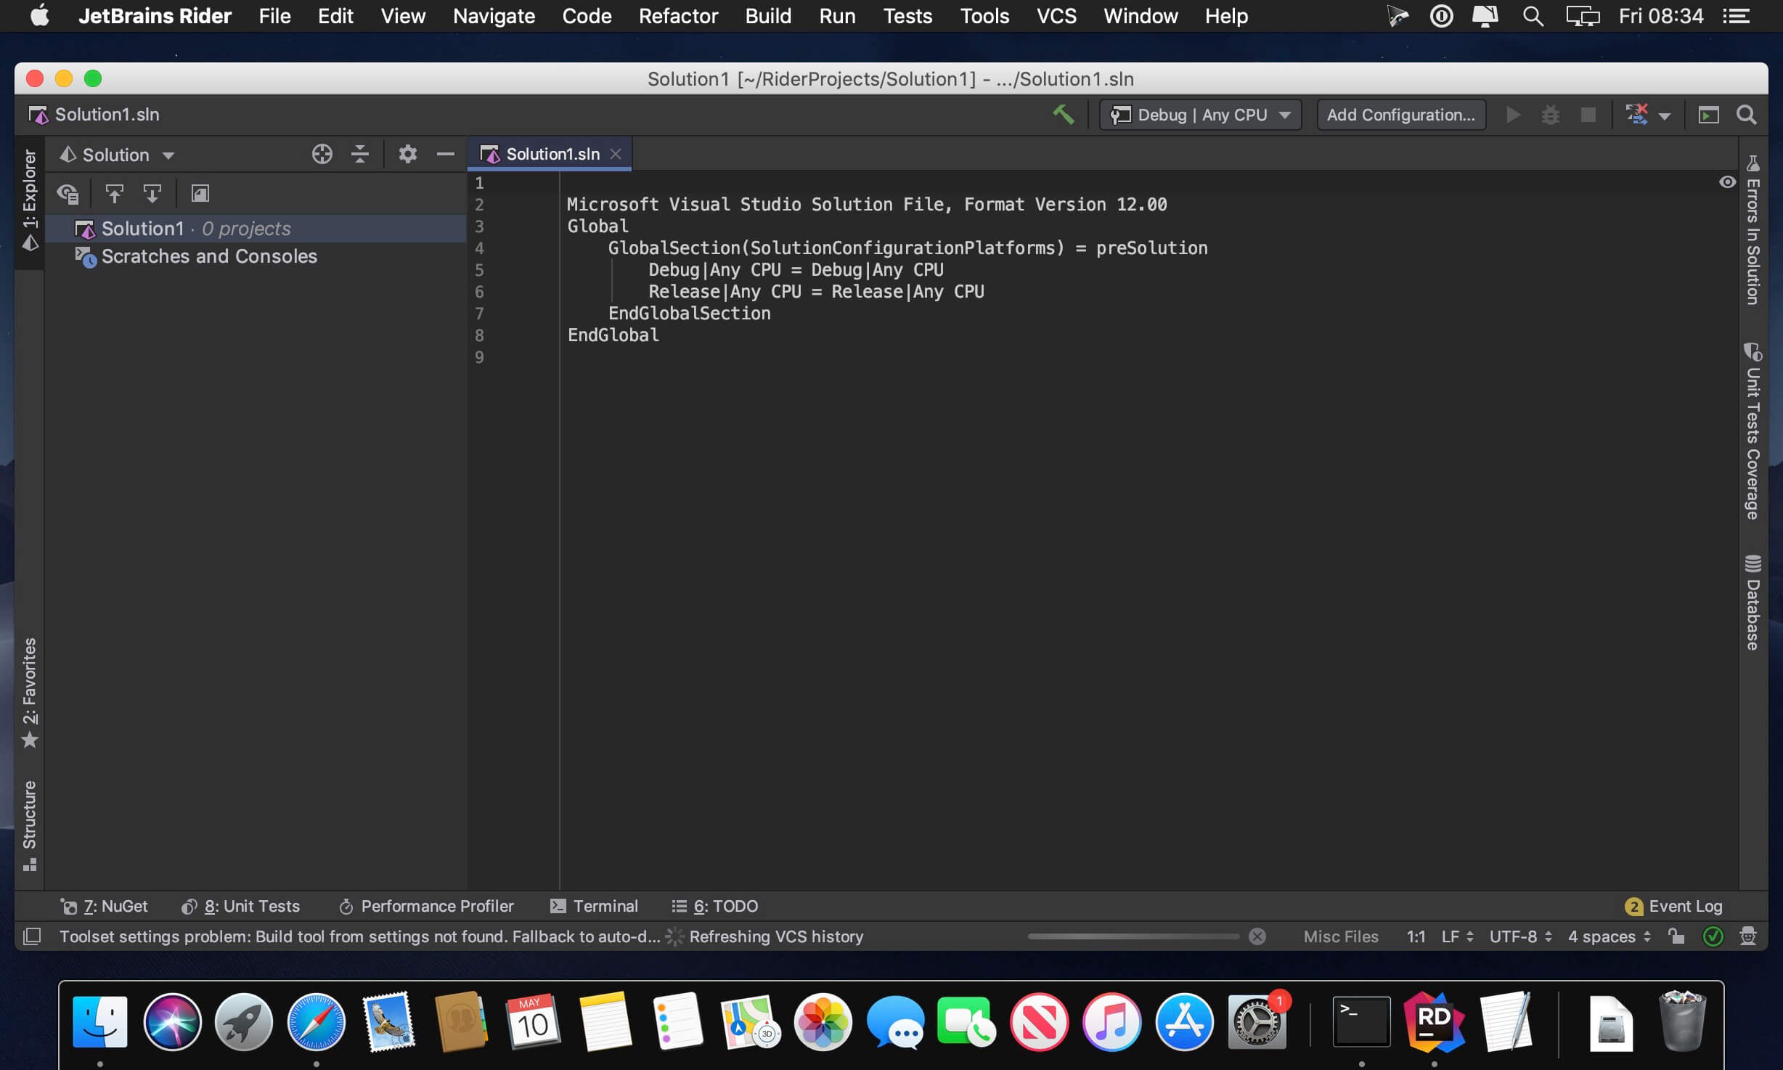Click the collapse all icon in Explorer

tap(360, 154)
